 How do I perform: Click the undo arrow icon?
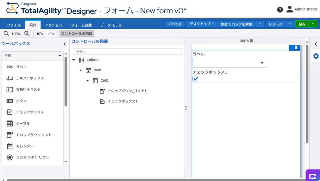click(40, 34)
